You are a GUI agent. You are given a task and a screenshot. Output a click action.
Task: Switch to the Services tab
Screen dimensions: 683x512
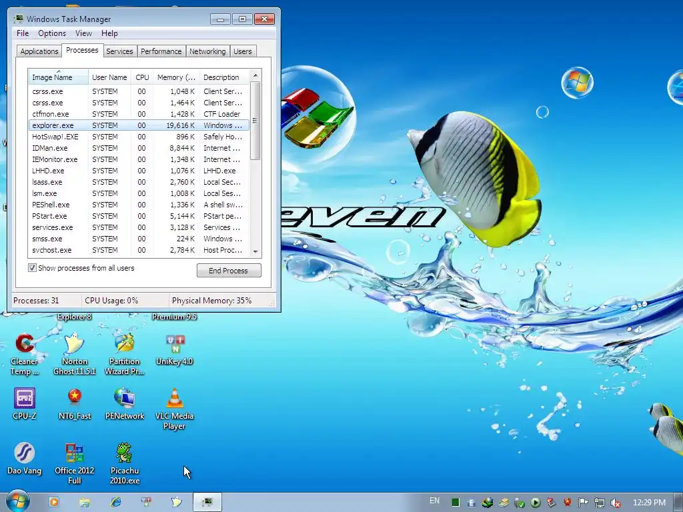[x=119, y=51]
